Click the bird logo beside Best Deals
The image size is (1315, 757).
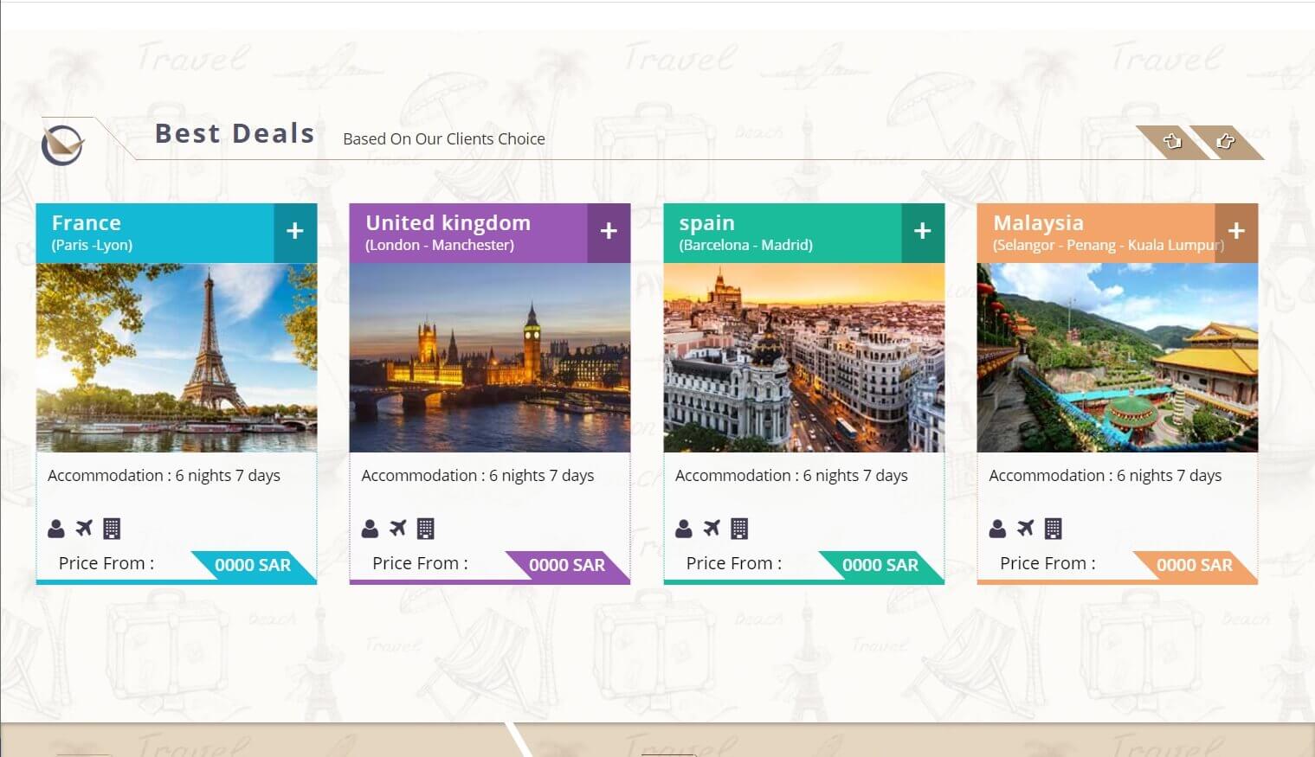62,144
